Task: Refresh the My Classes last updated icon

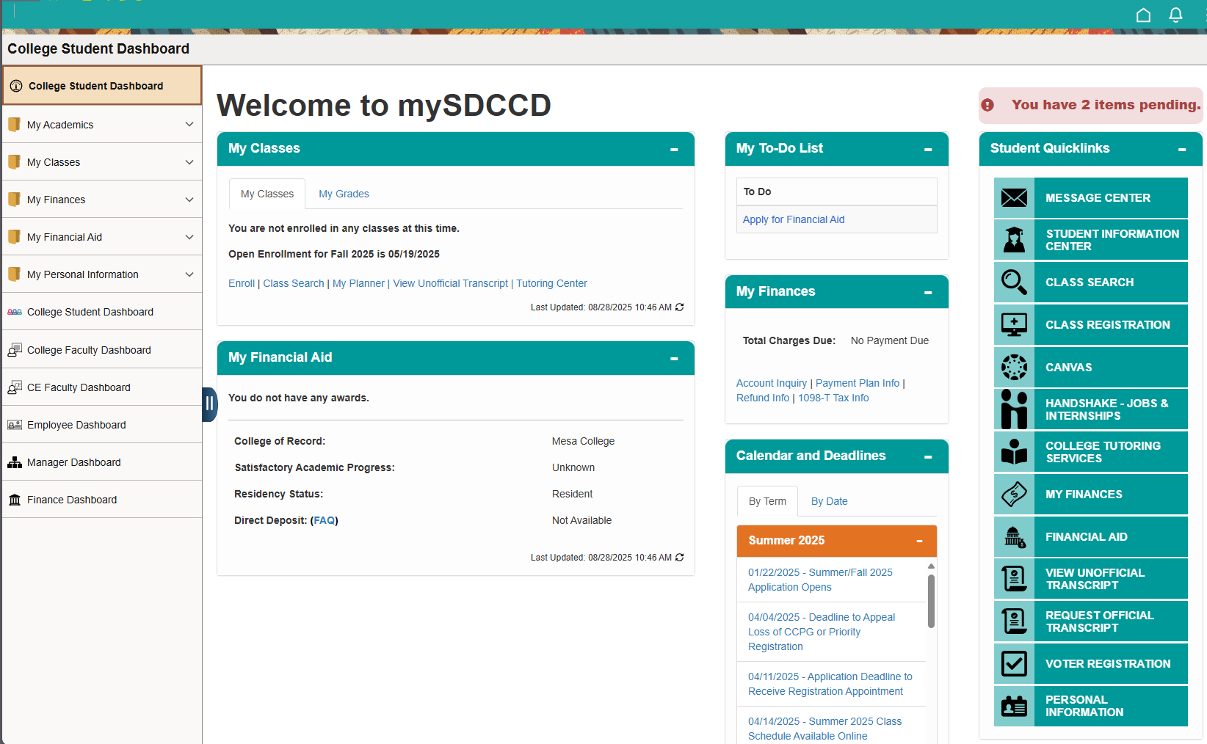Action: coord(680,307)
